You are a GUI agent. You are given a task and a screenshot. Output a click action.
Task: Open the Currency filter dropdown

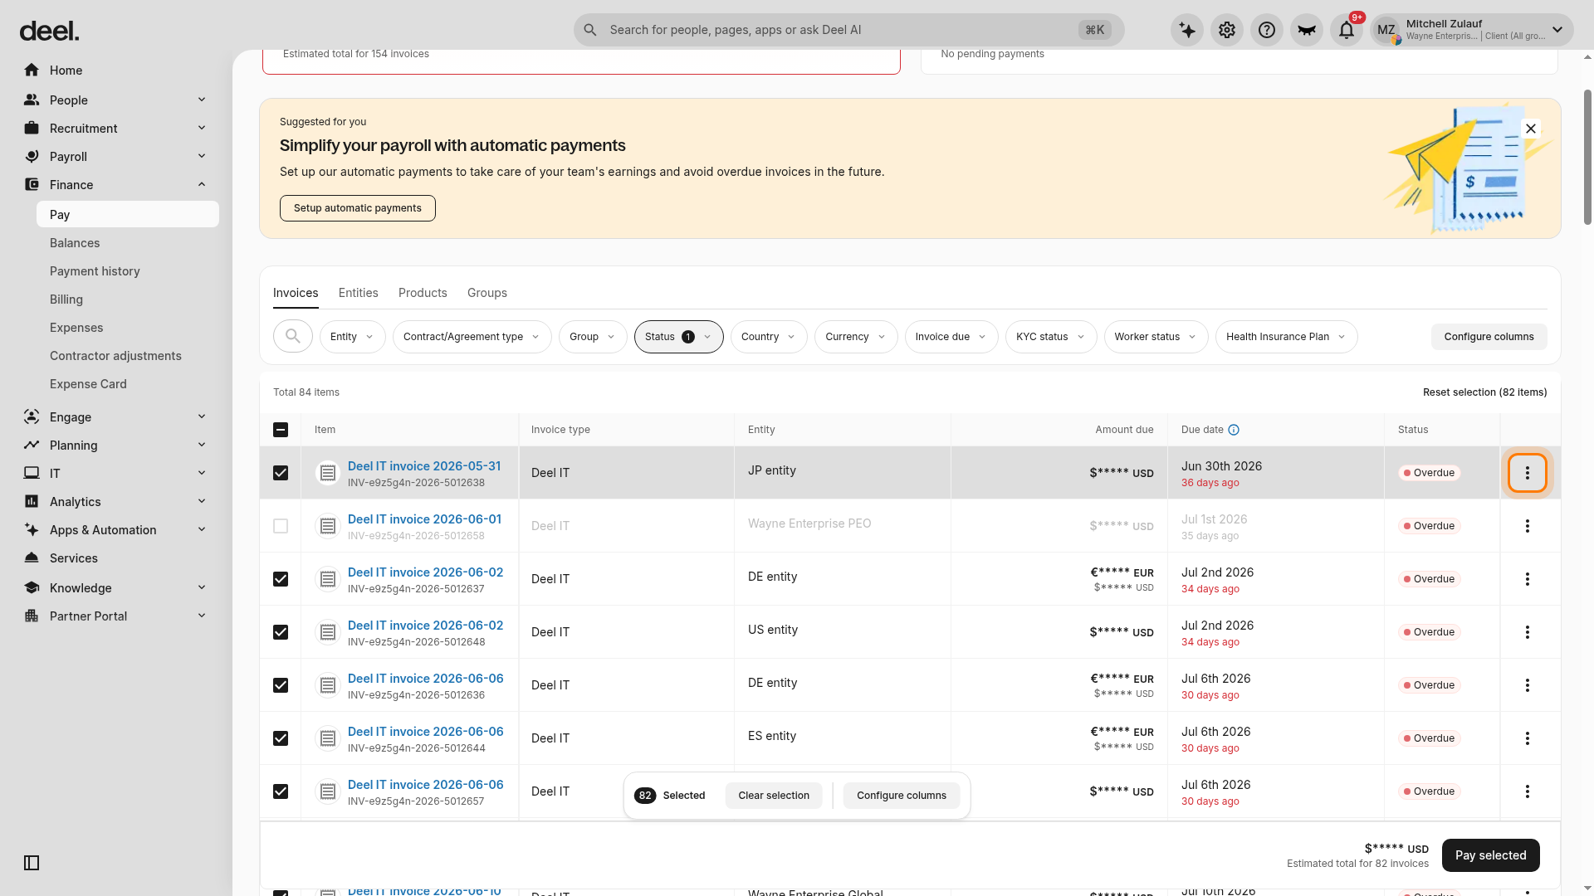(x=856, y=337)
